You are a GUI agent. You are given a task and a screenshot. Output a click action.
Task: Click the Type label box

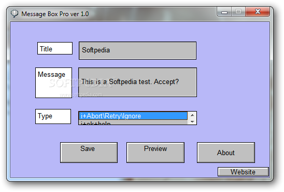click(x=53, y=116)
